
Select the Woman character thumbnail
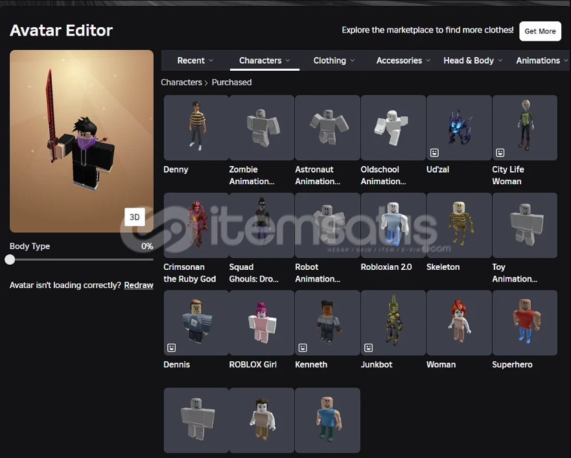(459, 323)
